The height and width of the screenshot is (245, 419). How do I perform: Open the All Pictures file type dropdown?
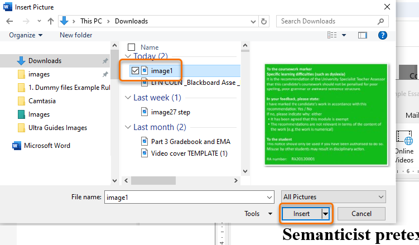[334, 197]
